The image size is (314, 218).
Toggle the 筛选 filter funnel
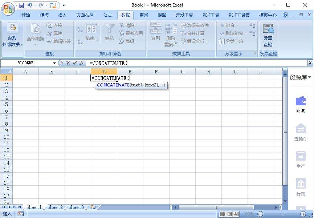point(110,32)
